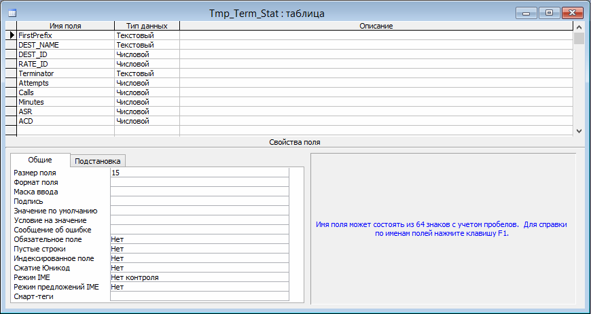Click the Формат поля input box

pyautogui.click(x=200, y=182)
